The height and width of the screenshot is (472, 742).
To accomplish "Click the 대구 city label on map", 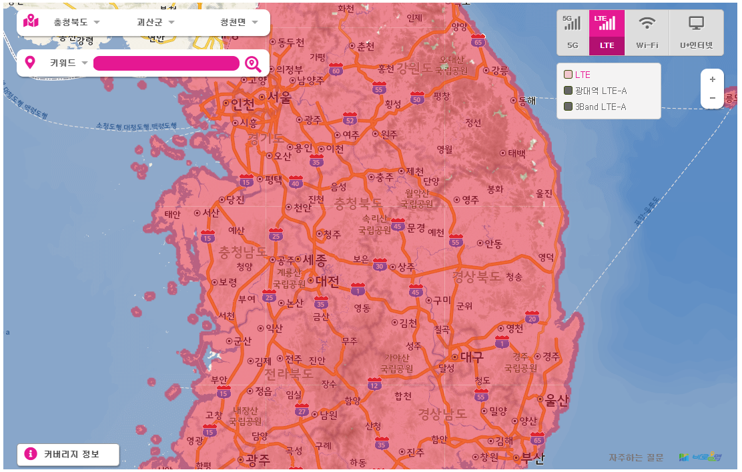I will [472, 357].
